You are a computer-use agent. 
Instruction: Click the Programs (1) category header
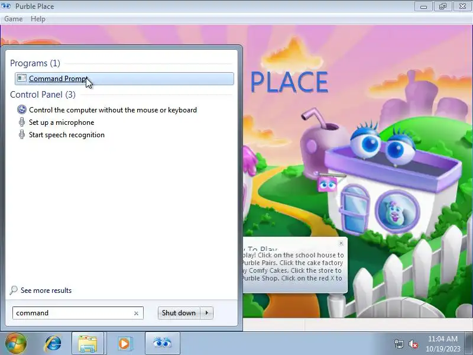[35, 63]
